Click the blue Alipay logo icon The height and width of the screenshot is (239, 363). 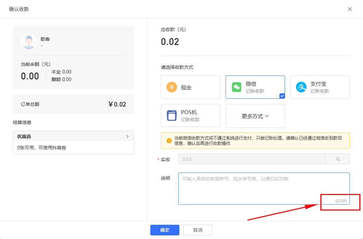point(301,87)
